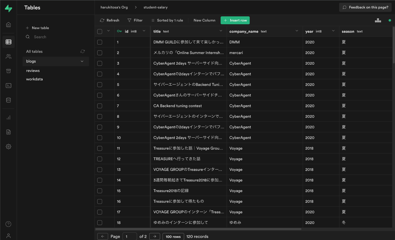Click New table in the sidebar

(x=37, y=28)
